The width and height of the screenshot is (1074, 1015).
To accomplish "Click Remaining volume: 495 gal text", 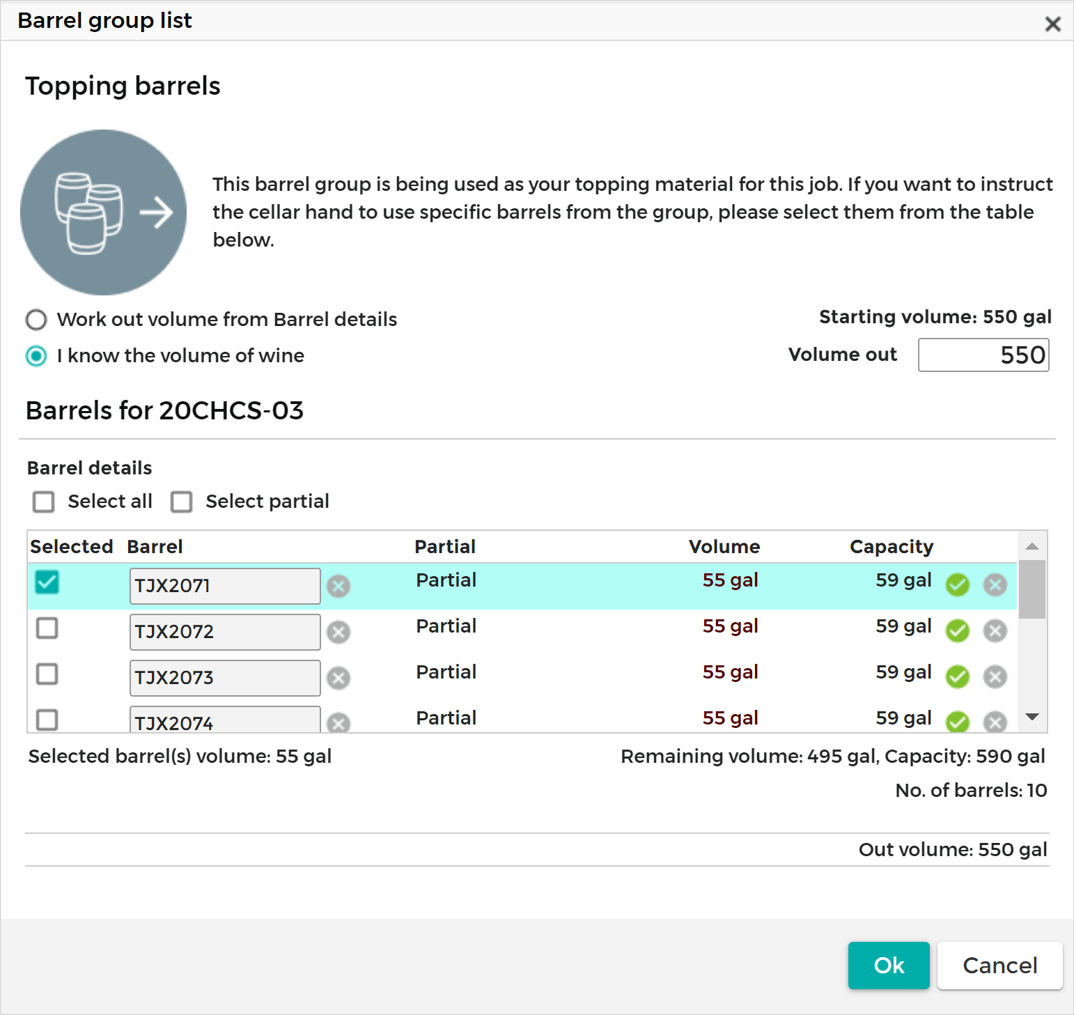I will tap(749, 757).
